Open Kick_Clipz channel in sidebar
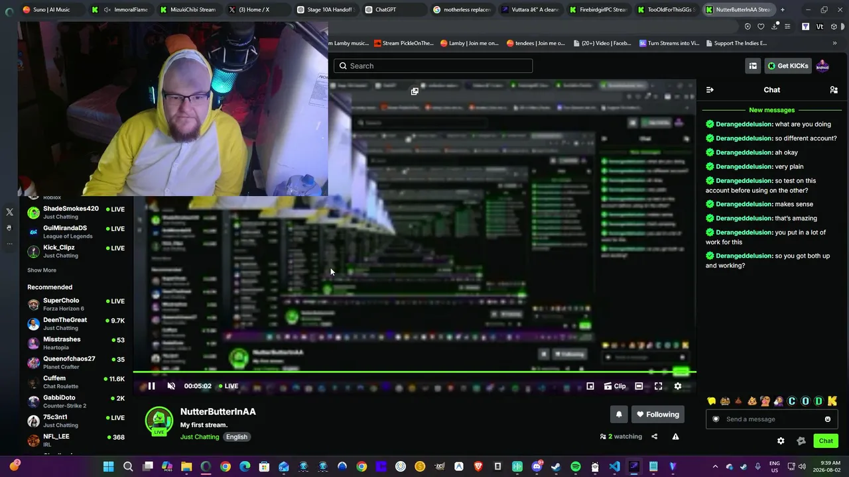Viewport: 849px width, 477px height. click(x=76, y=251)
